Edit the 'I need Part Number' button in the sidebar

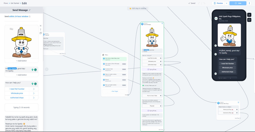pos(17,89)
